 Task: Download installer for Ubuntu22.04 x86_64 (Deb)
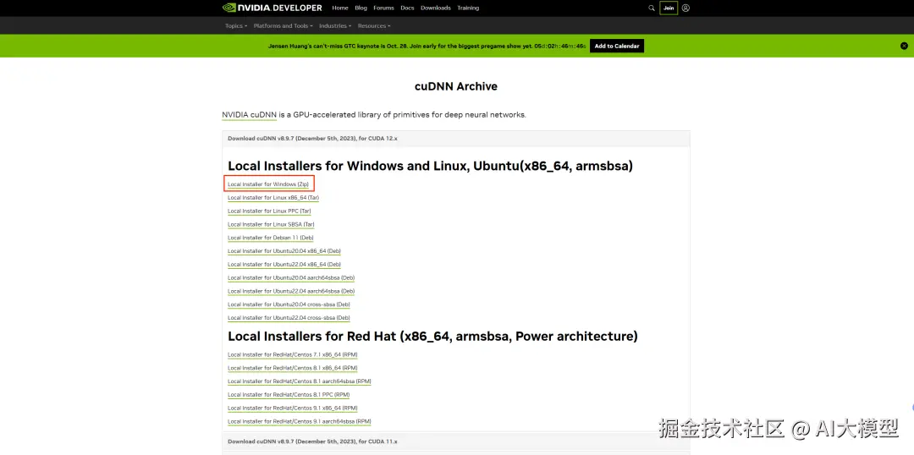point(284,265)
